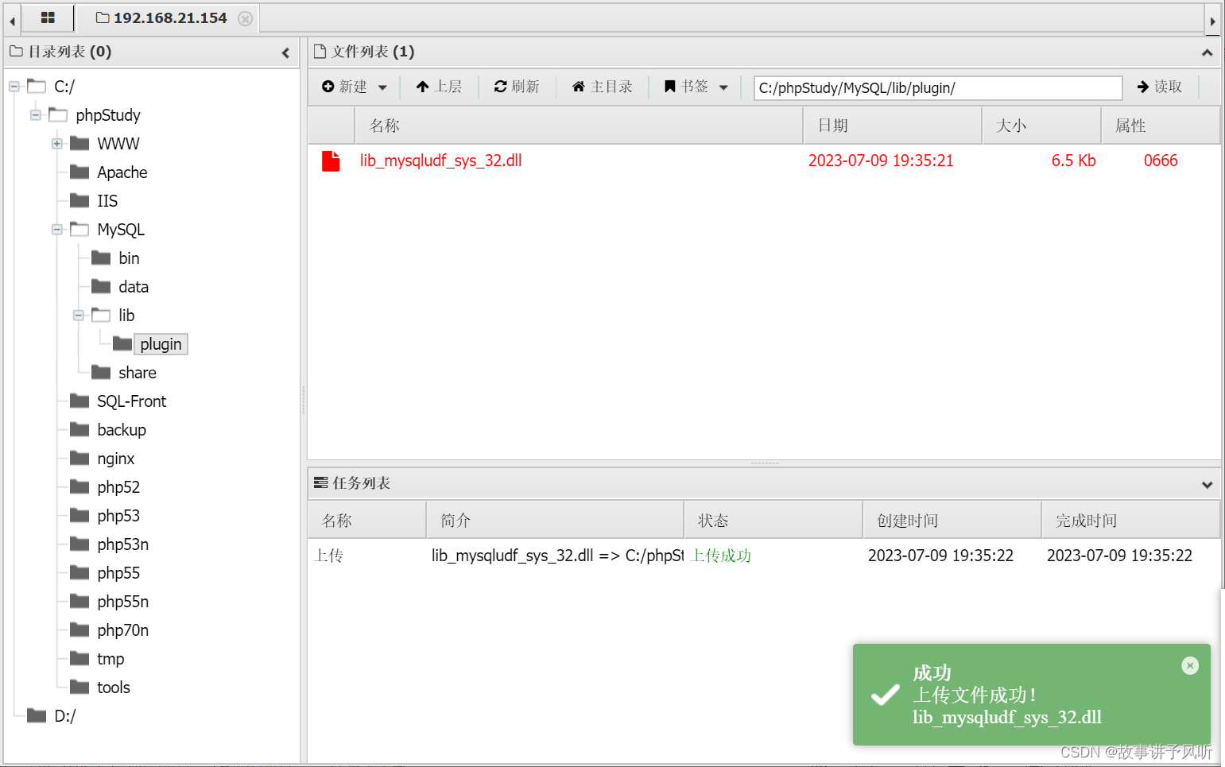Click the folder icon in the 目录列表 header

(x=16, y=52)
